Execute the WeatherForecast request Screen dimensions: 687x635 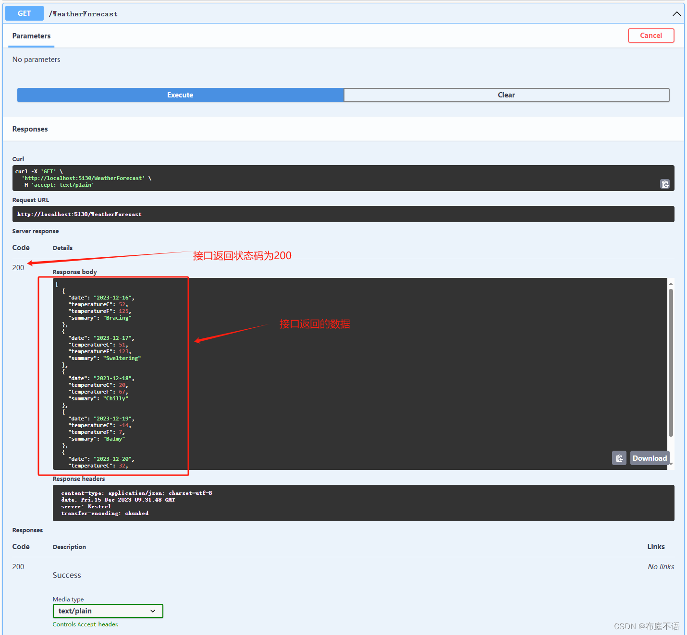pyautogui.click(x=180, y=95)
